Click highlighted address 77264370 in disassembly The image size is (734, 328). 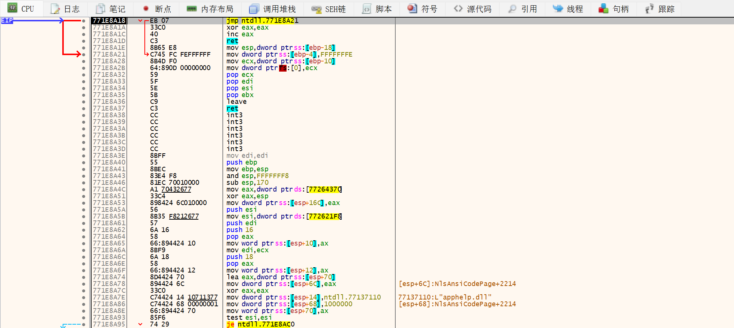click(x=325, y=189)
